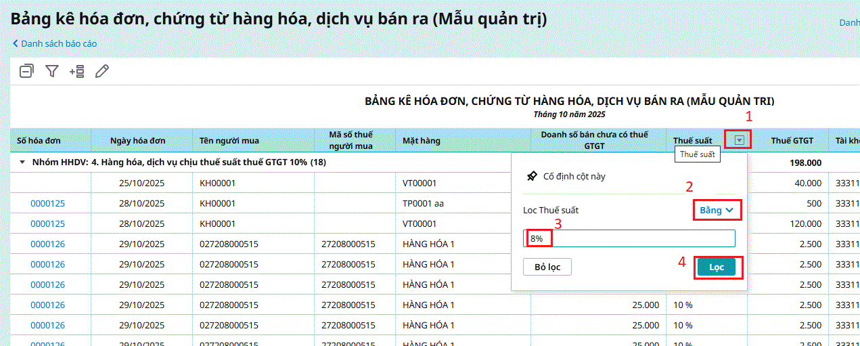The height and width of the screenshot is (346, 860).
Task: Select the 25/10/2025 date cell
Action: tap(142, 183)
